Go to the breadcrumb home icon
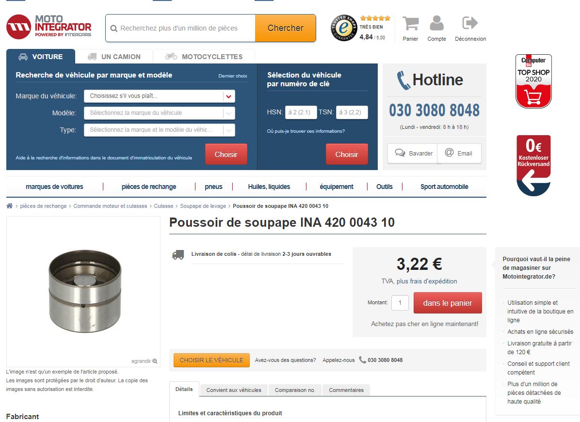 click(10, 206)
